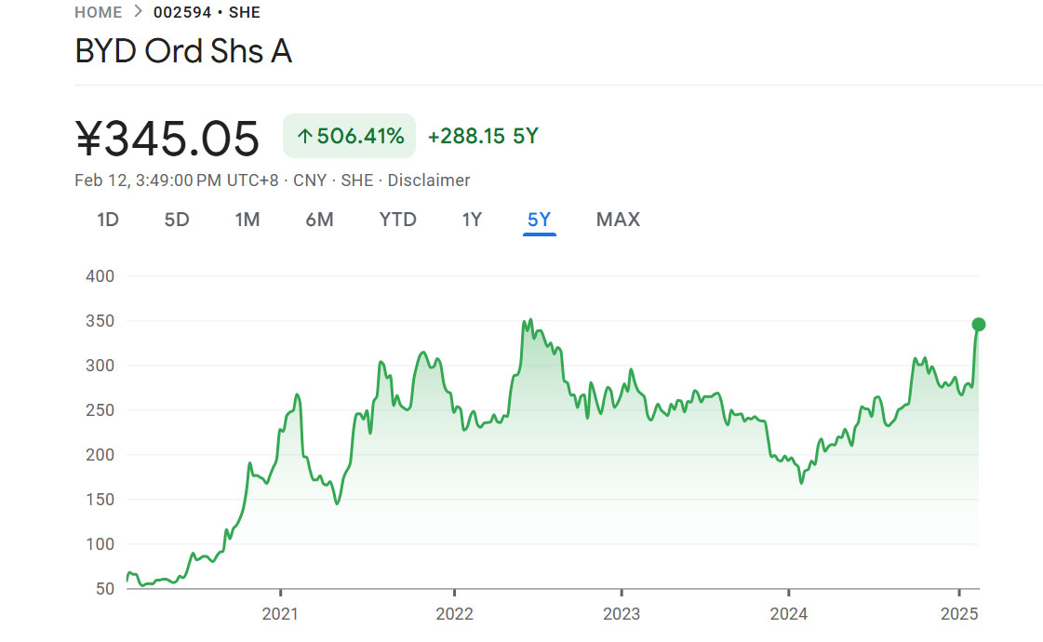This screenshot has height=642, width=1043.
Task: Click the green 506.41% change badge
Action: [x=349, y=136]
